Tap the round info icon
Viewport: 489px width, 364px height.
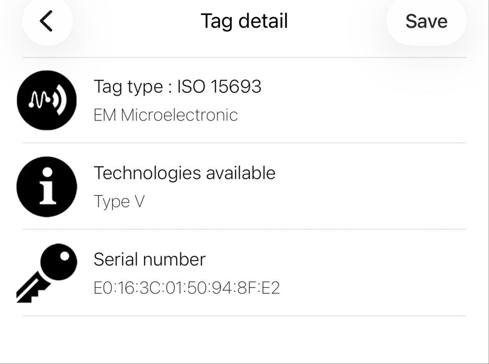pos(47,186)
